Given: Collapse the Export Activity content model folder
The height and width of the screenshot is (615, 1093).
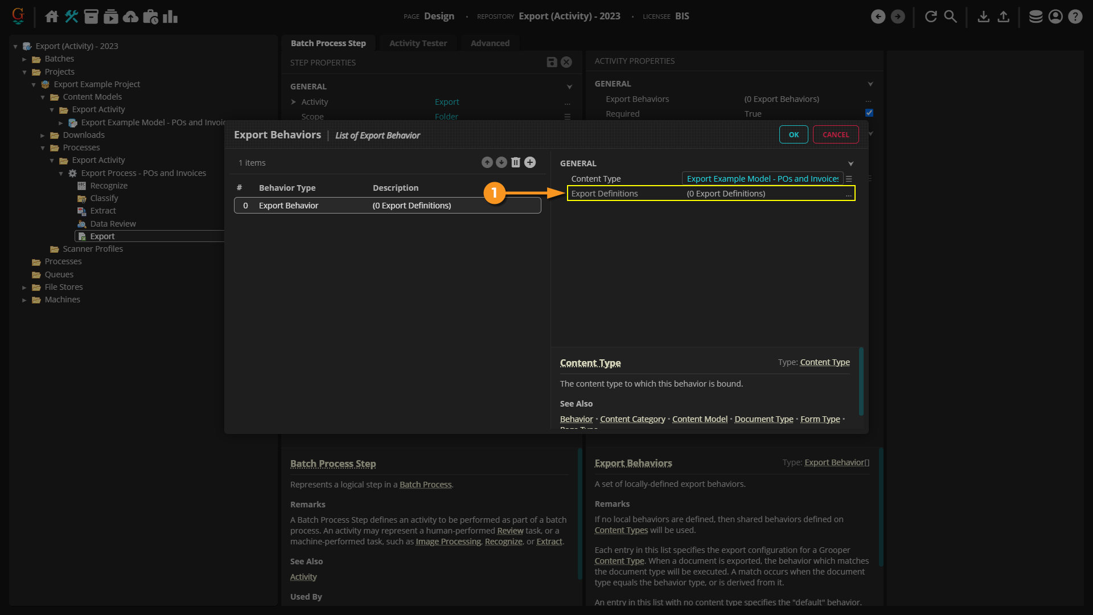Looking at the screenshot, I should 52,110.
